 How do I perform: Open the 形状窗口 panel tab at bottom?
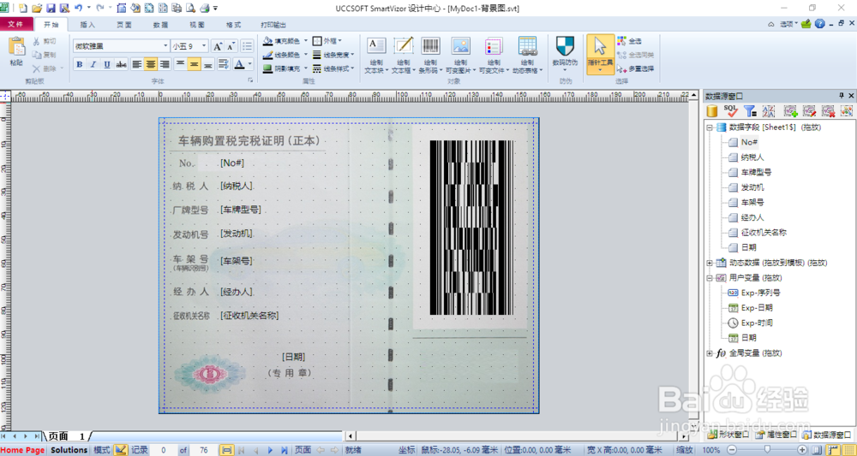tap(728, 435)
